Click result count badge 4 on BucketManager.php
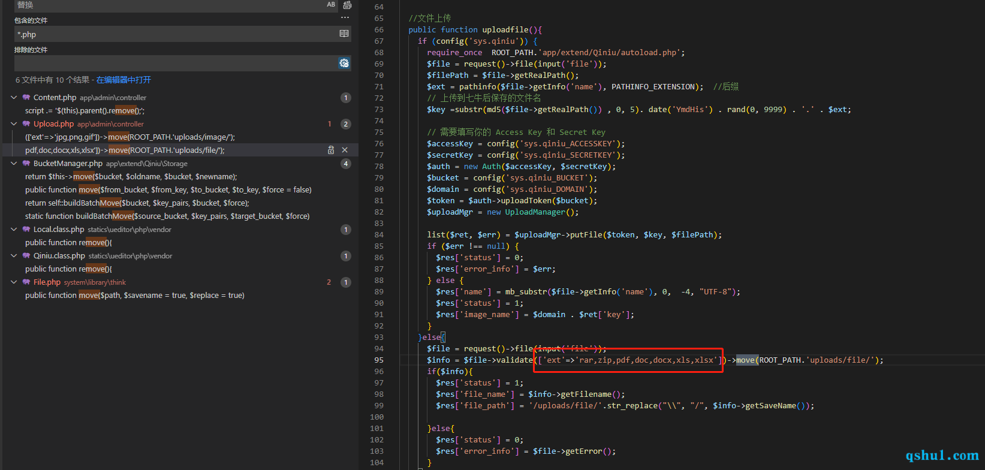The width and height of the screenshot is (985, 470). pyautogui.click(x=346, y=164)
